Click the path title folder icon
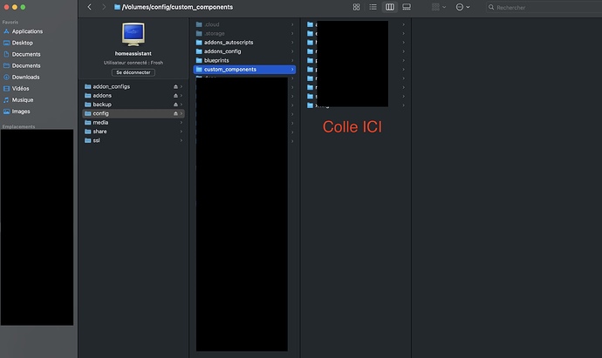The width and height of the screenshot is (602, 358). click(x=117, y=7)
